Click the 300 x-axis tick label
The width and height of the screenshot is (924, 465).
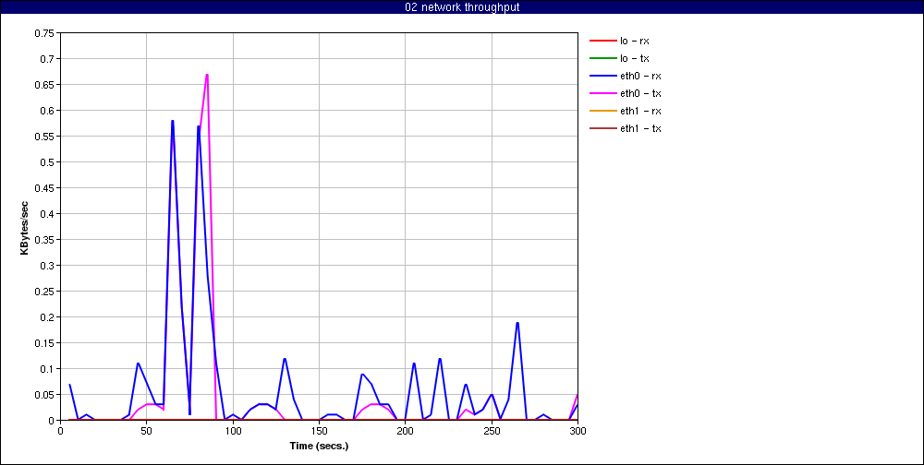click(577, 431)
